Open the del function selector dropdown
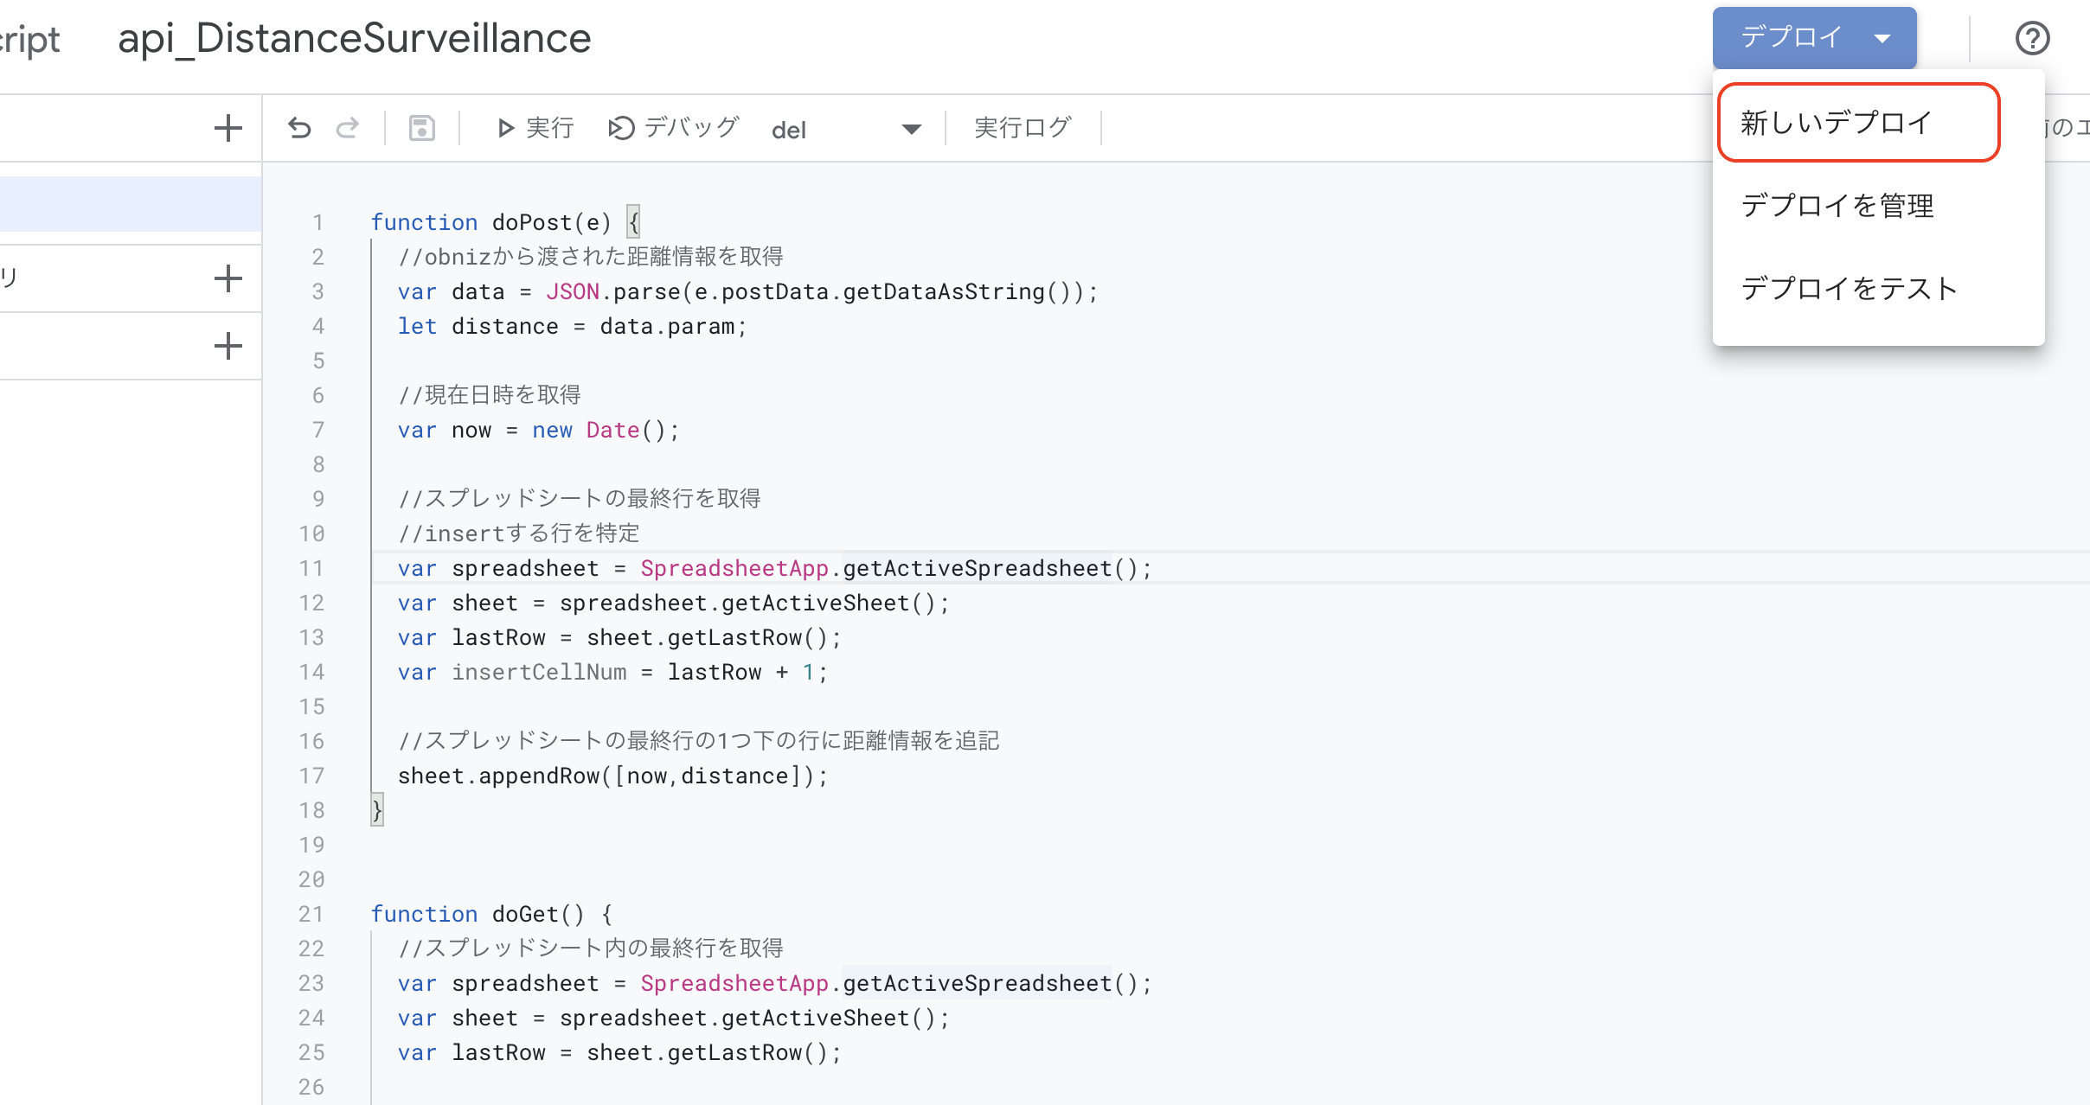2090x1105 pixels. point(846,130)
